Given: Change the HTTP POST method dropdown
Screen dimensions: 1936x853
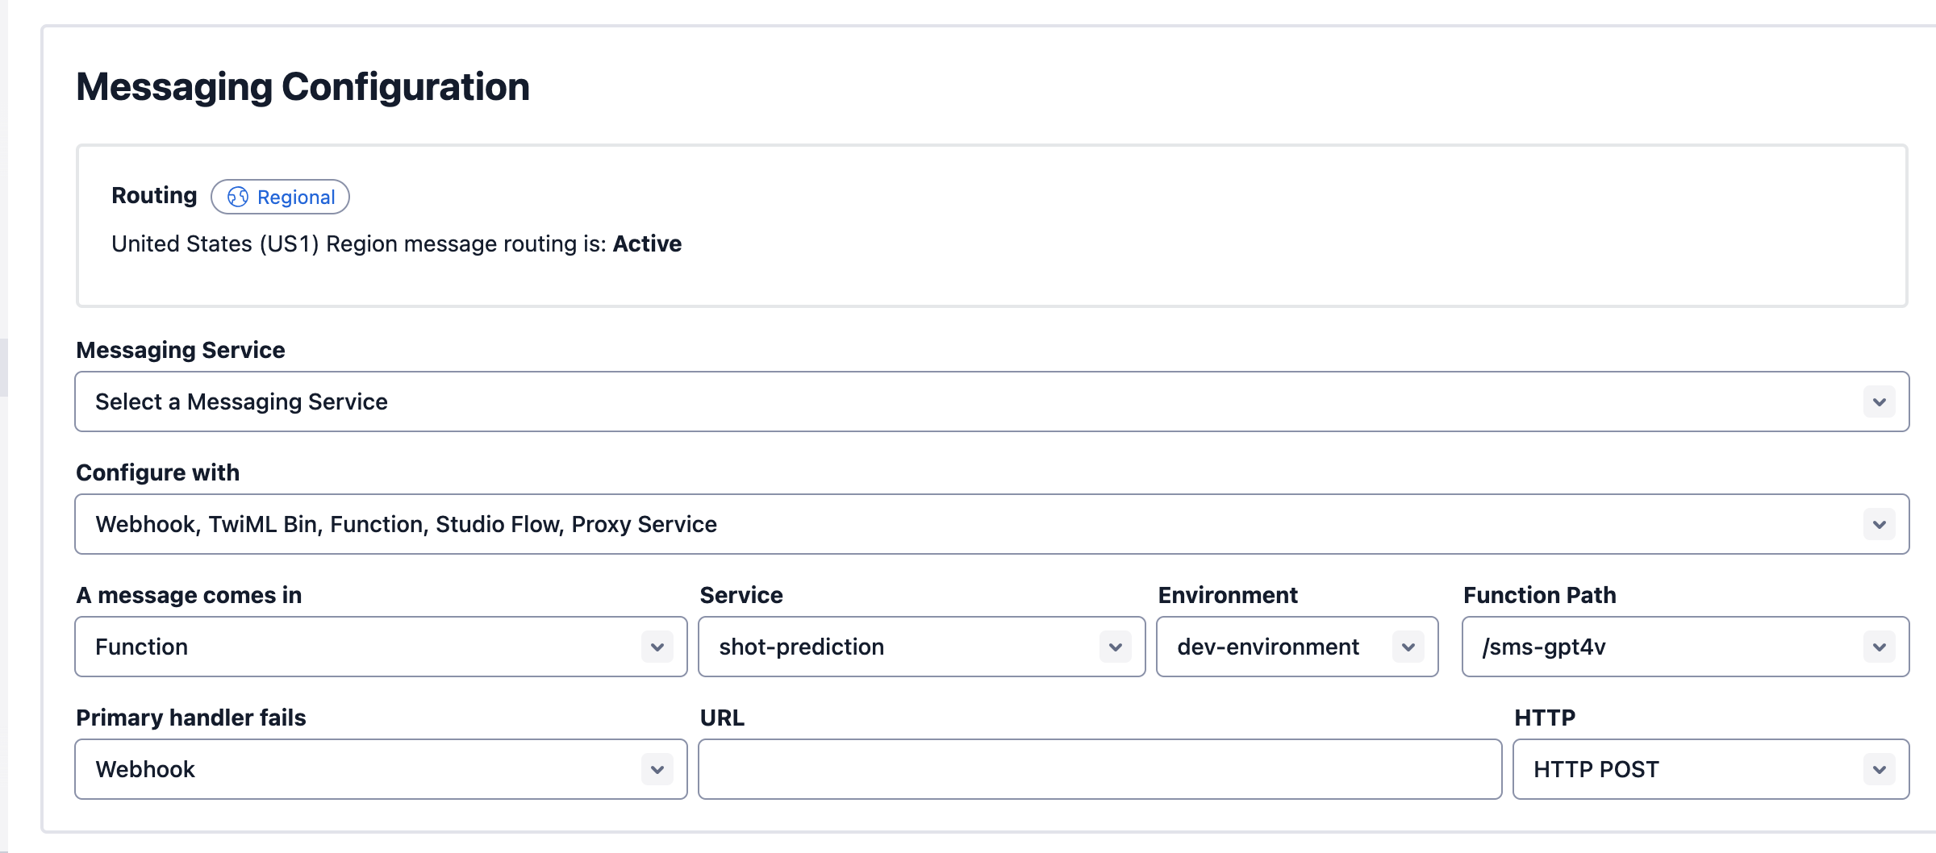Looking at the screenshot, I should [1694, 769].
